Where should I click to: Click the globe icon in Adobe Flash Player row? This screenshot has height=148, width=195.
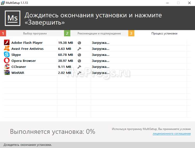point(79,43)
